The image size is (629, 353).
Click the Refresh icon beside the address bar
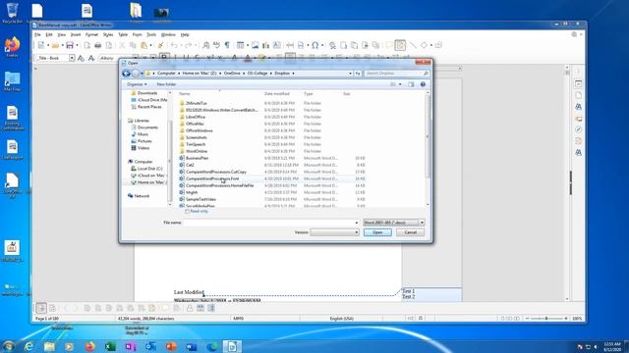(x=358, y=74)
